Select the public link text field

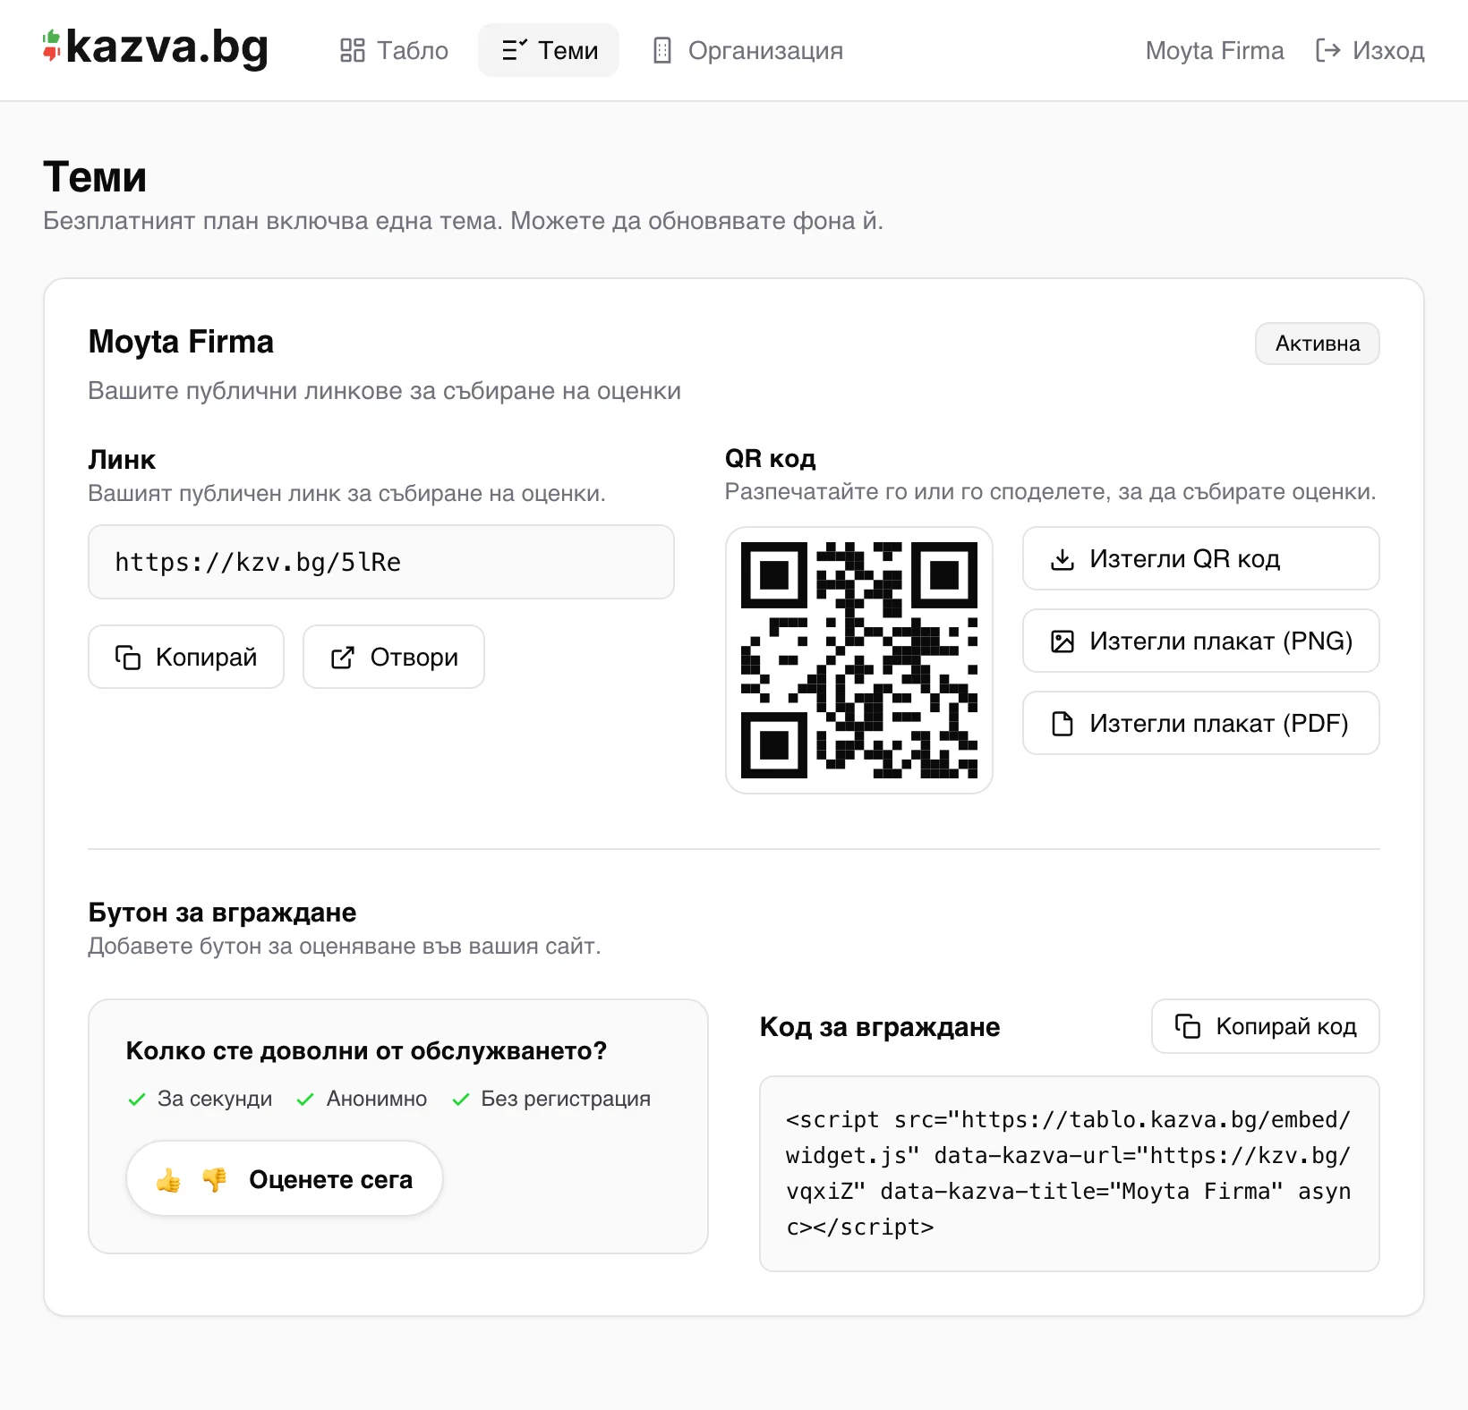click(x=381, y=562)
